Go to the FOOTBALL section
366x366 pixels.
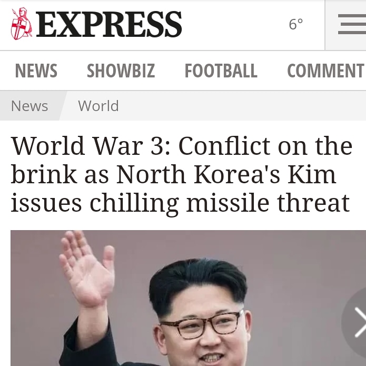coord(221,71)
